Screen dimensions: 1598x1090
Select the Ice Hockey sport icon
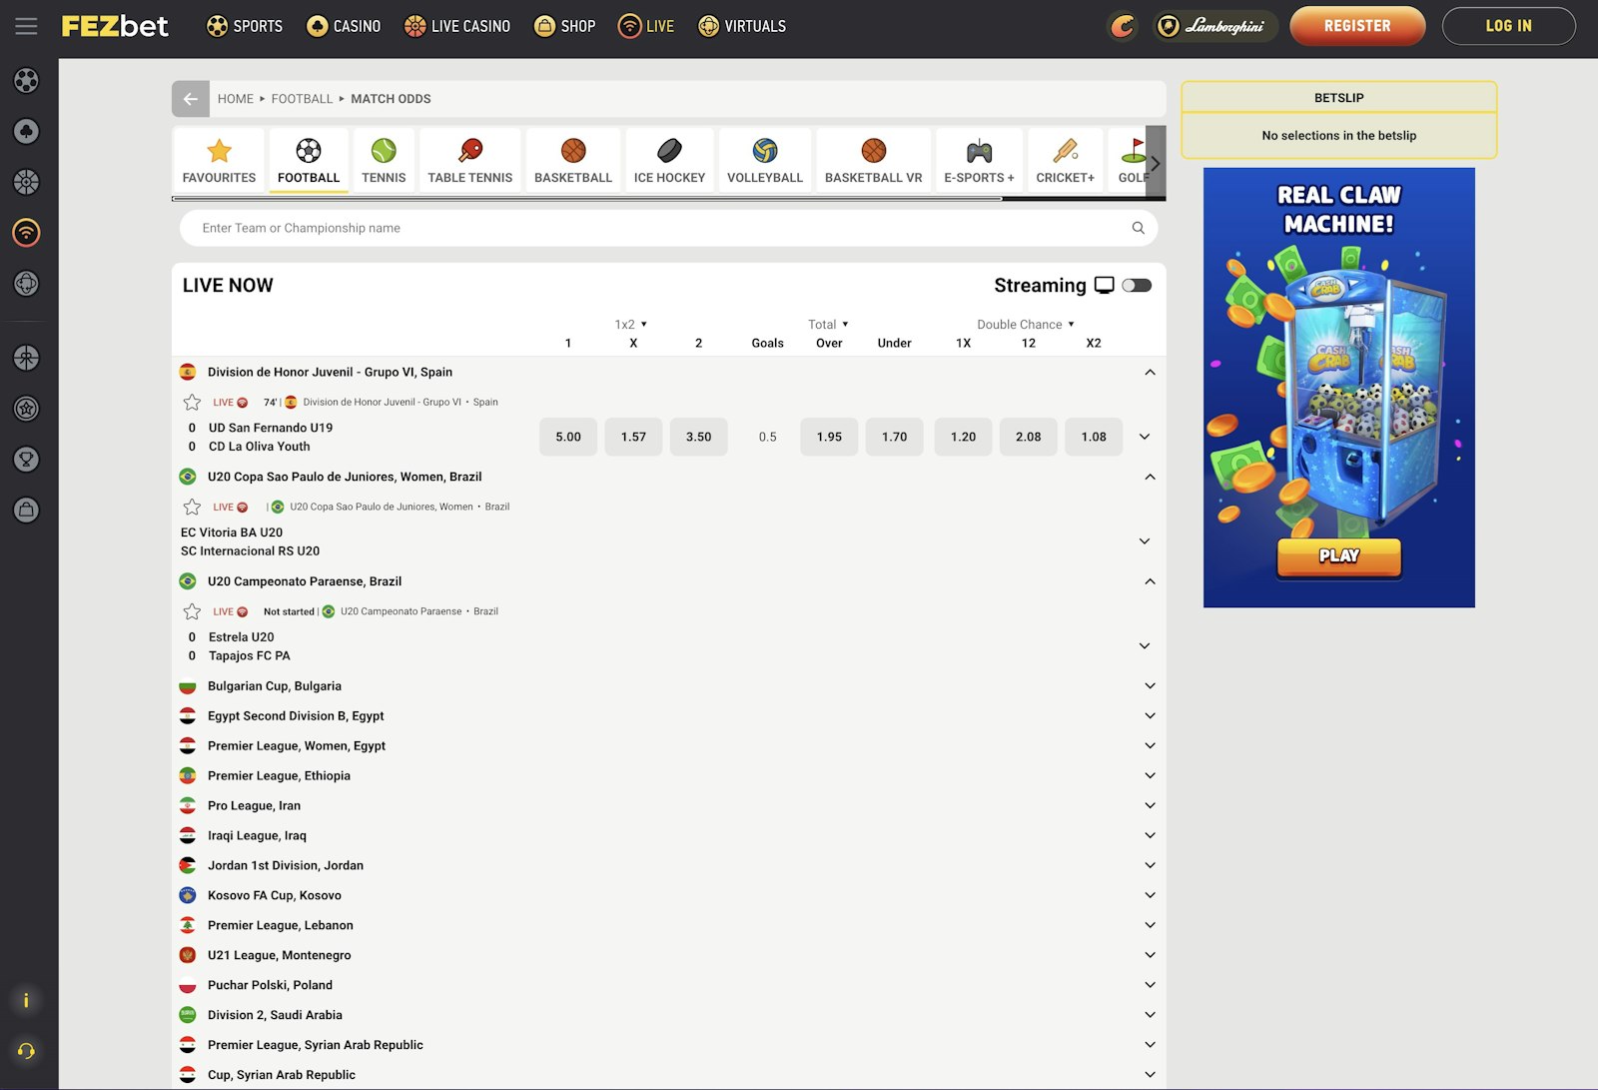[669, 151]
